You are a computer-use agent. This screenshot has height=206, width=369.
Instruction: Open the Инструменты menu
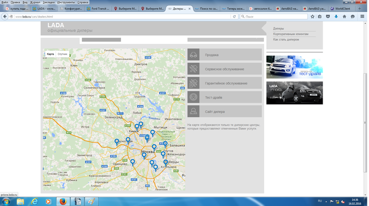pos(66,2)
